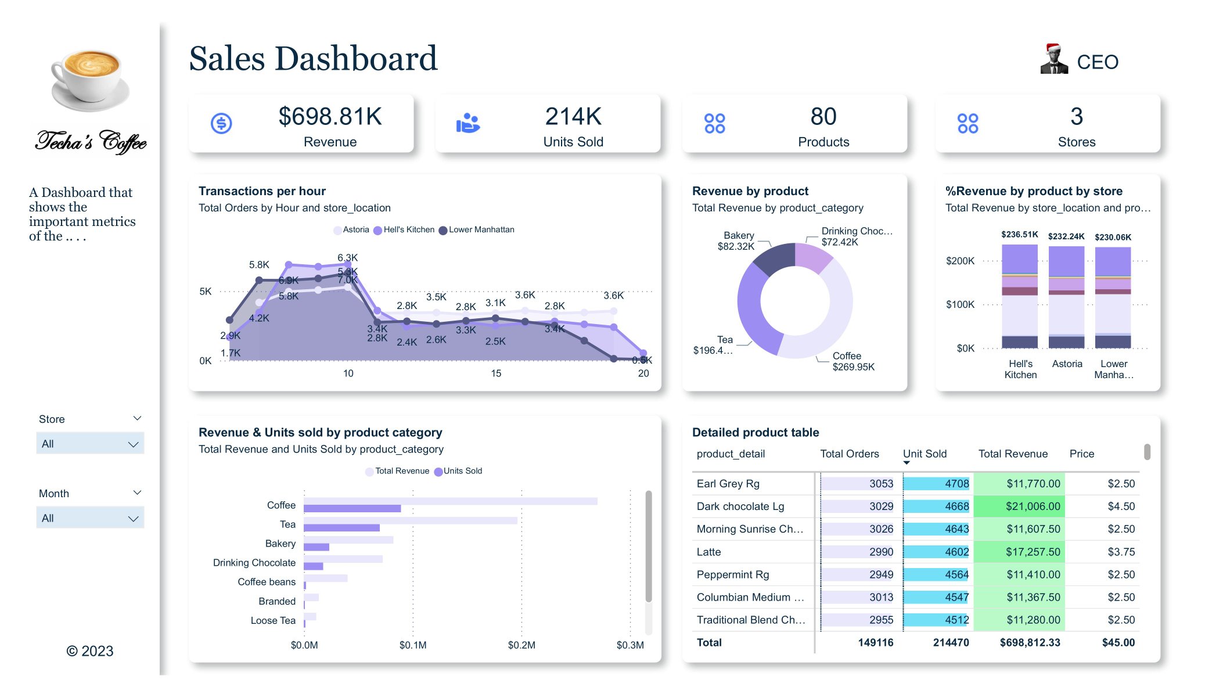Open the Store All dropdown
Image resolution: width=1205 pixels, height=697 pixels.
90,444
